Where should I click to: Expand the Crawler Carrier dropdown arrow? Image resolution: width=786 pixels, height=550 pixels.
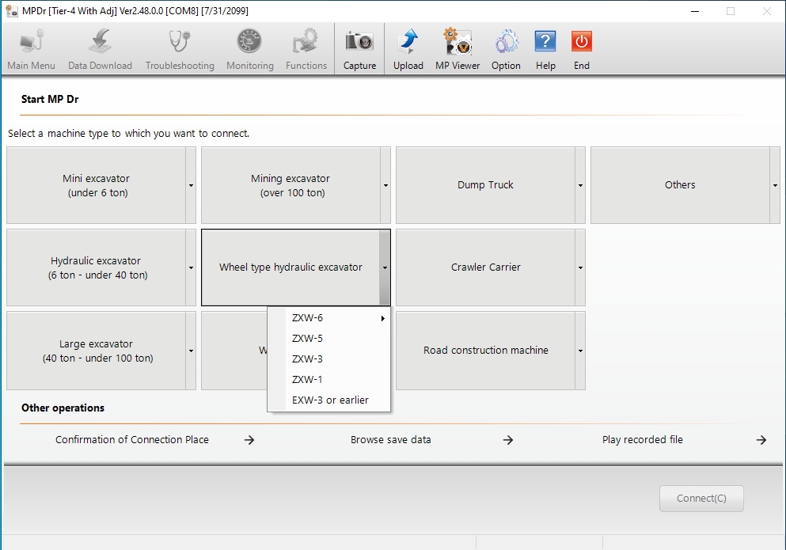click(580, 267)
